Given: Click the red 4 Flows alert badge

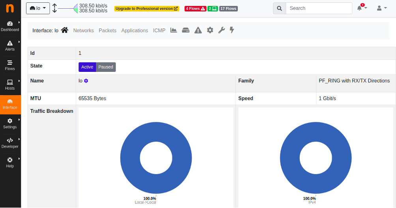Looking at the screenshot, I should tap(196, 9).
